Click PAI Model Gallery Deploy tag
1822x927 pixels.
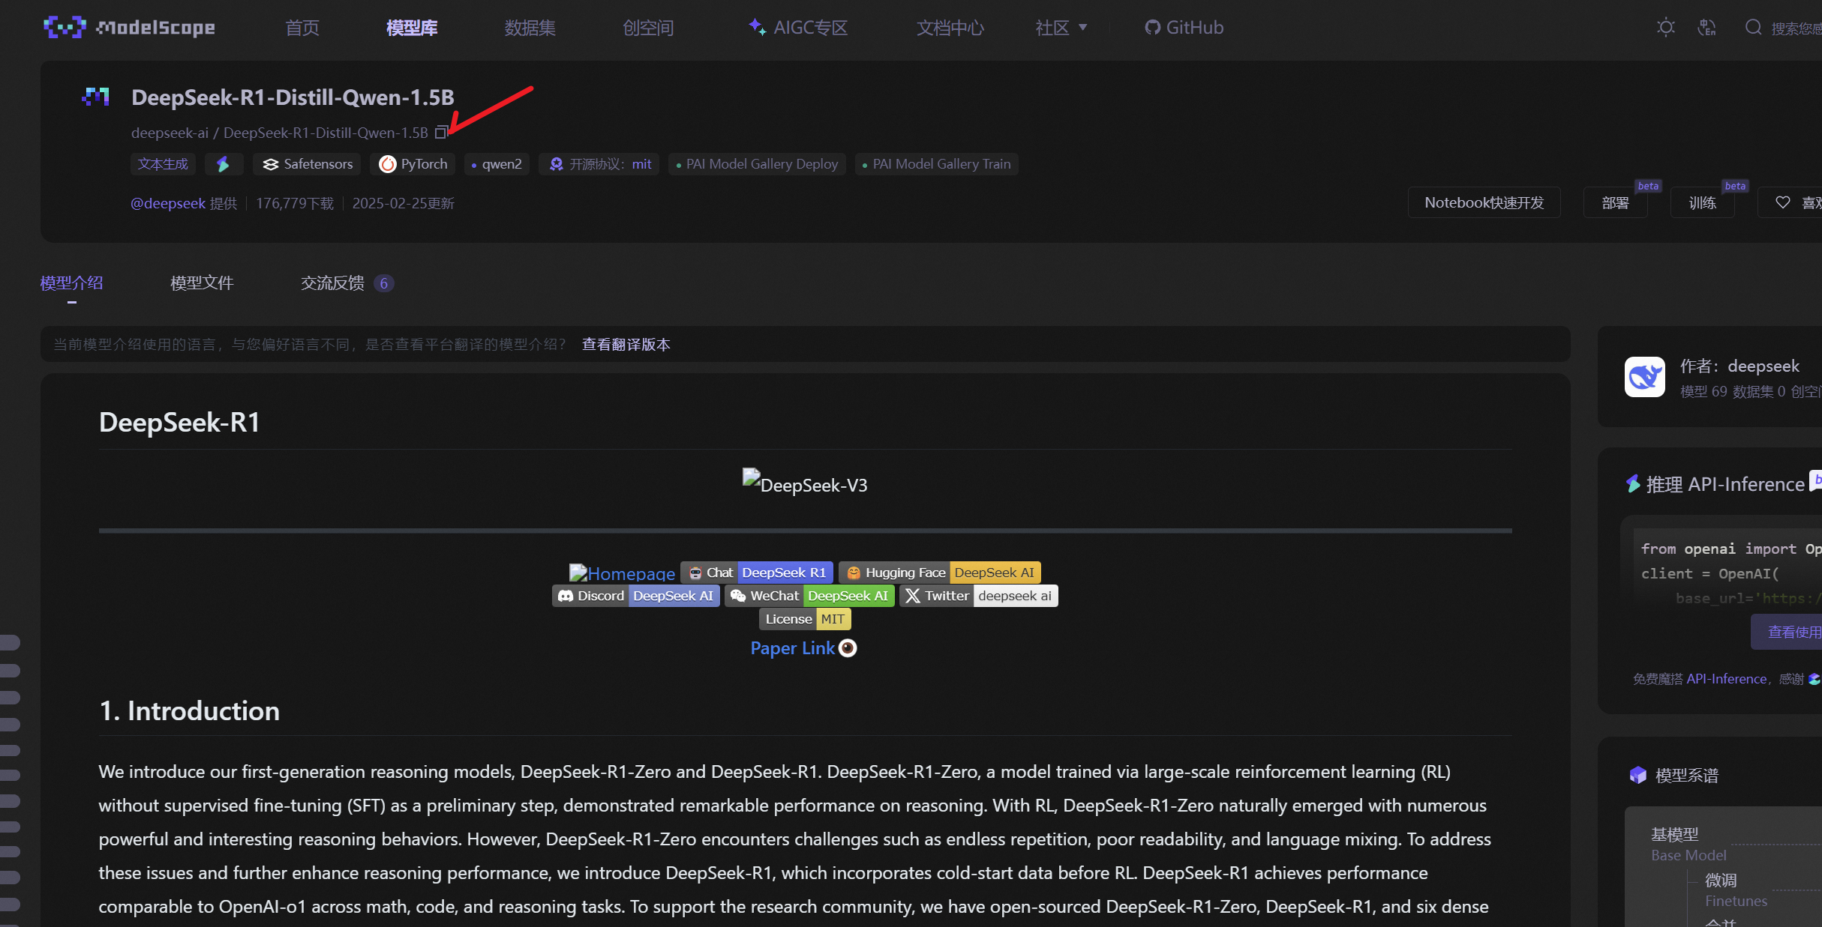[x=757, y=164]
